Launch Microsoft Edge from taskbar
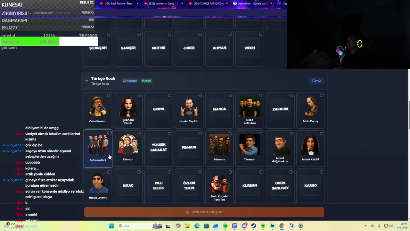The height and width of the screenshot is (231, 410). click(x=197, y=226)
